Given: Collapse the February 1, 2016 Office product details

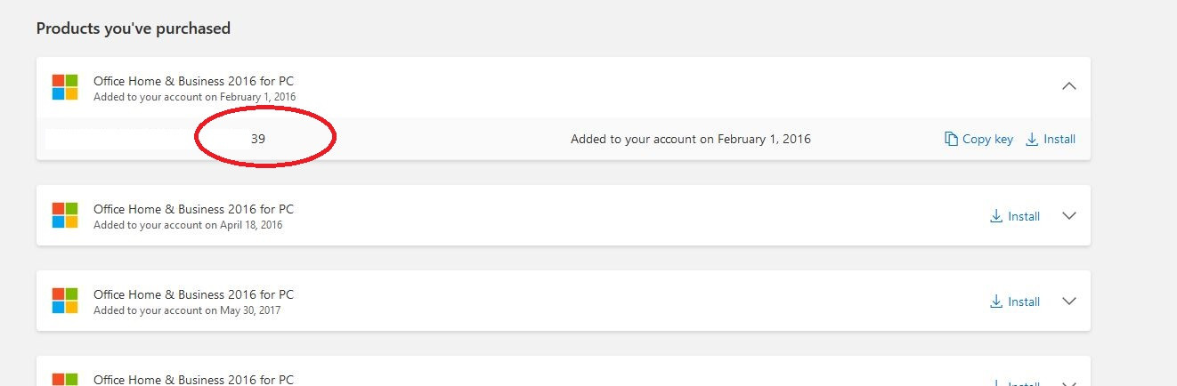Looking at the screenshot, I should (1069, 86).
